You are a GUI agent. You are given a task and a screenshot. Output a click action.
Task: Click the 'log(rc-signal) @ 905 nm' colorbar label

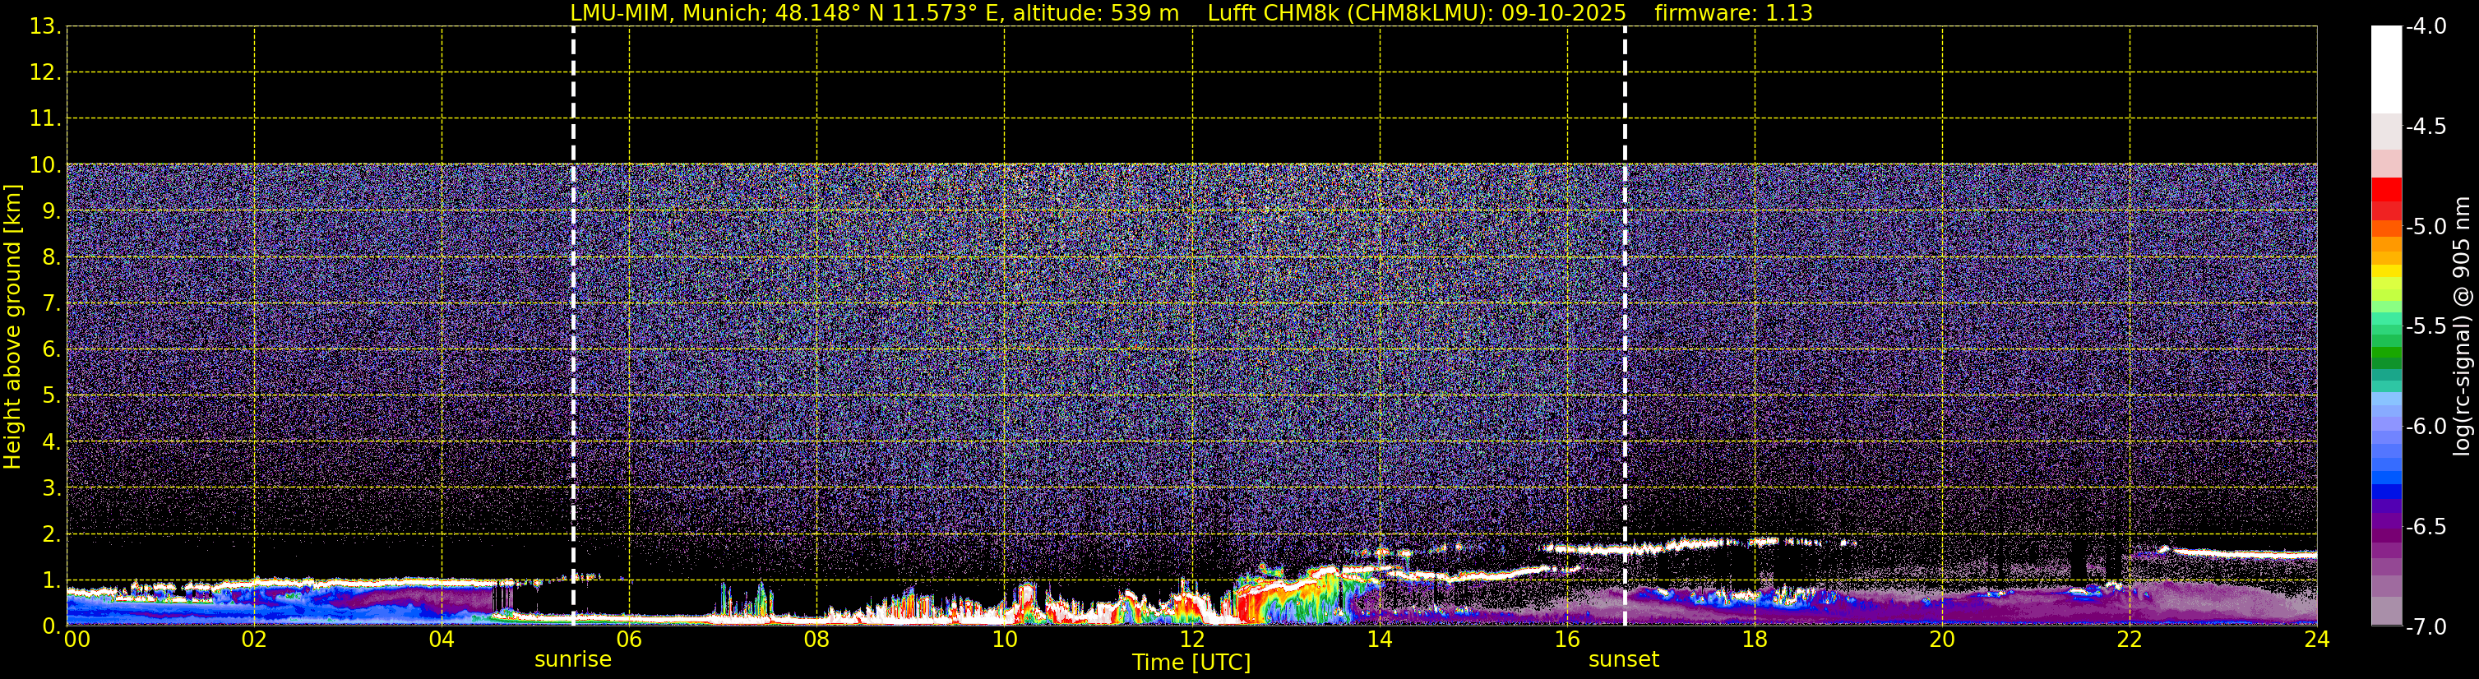coord(2463,326)
